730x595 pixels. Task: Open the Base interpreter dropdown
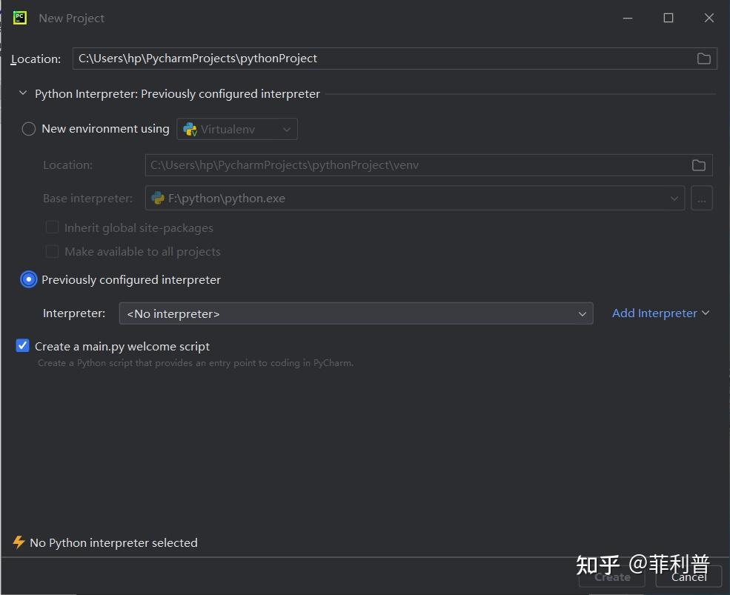tap(415, 199)
